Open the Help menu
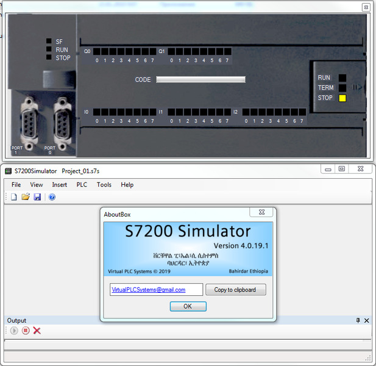 tap(127, 185)
